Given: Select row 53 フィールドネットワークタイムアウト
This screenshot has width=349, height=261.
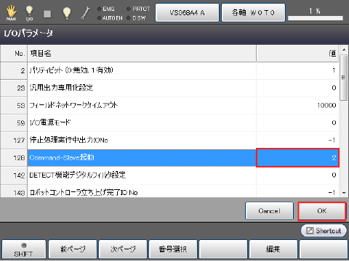Looking at the screenshot, I should (x=169, y=105).
